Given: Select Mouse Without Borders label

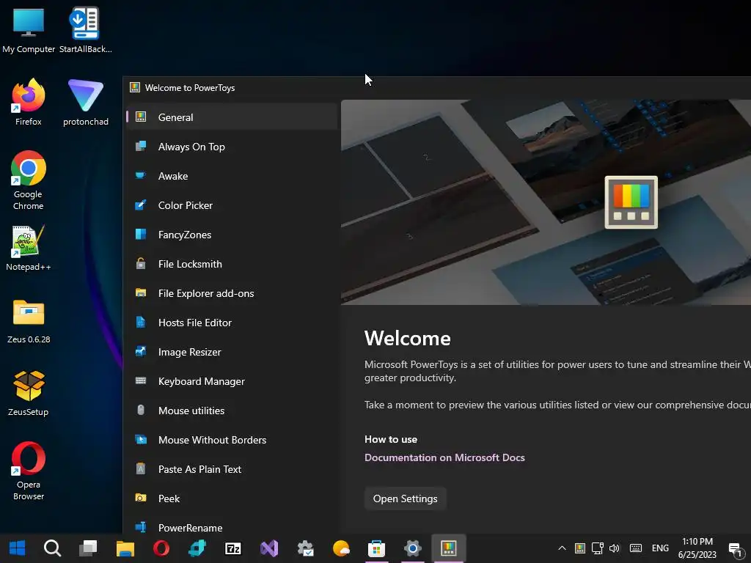Looking at the screenshot, I should coord(212,440).
